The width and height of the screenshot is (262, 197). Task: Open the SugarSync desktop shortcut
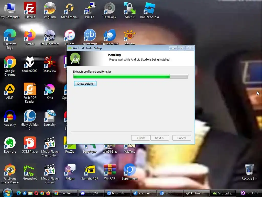tap(90, 149)
